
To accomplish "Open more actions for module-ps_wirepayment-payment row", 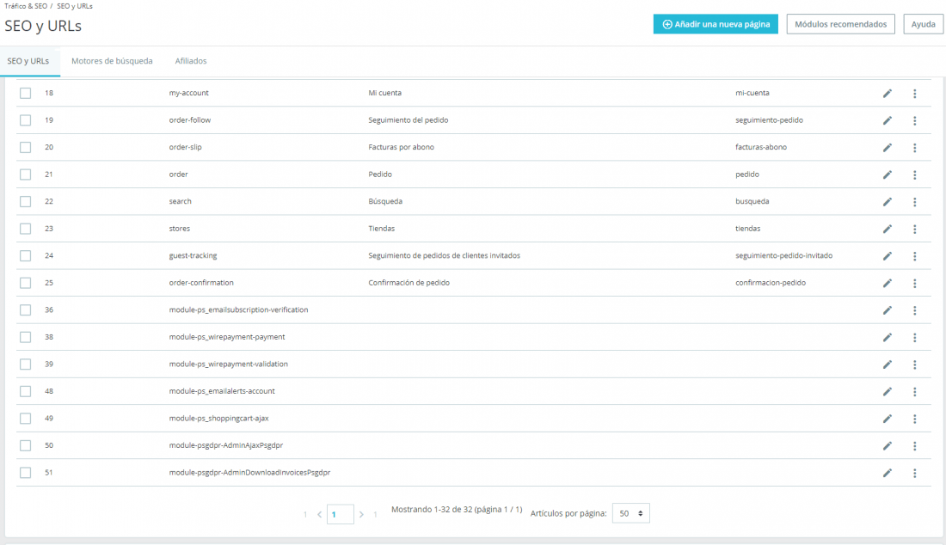I will click(x=915, y=338).
